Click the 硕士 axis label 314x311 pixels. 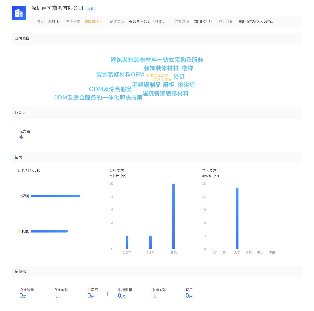260,253
